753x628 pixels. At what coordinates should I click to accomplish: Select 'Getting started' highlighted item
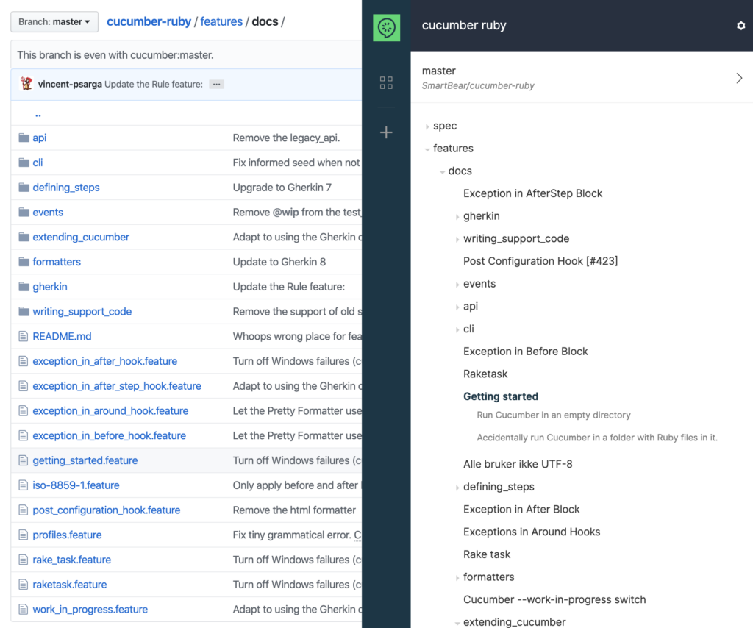pos(500,396)
